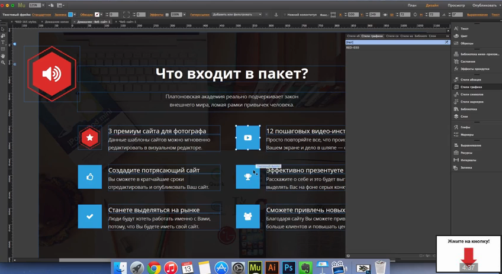Open Photoshop from the Dock
502x274 pixels.
point(289,267)
